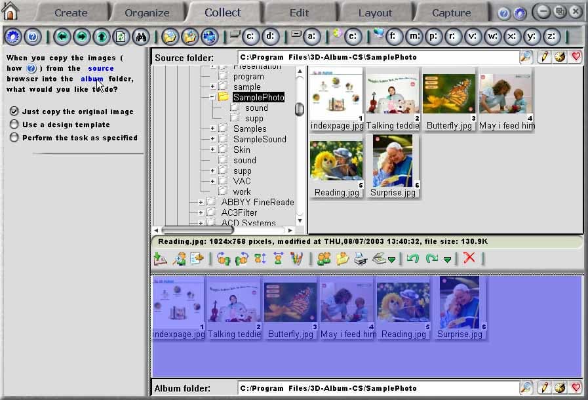Screen dimensions: 588x400
Task: Browse album folder with magnifier button
Action: [x=526, y=388]
